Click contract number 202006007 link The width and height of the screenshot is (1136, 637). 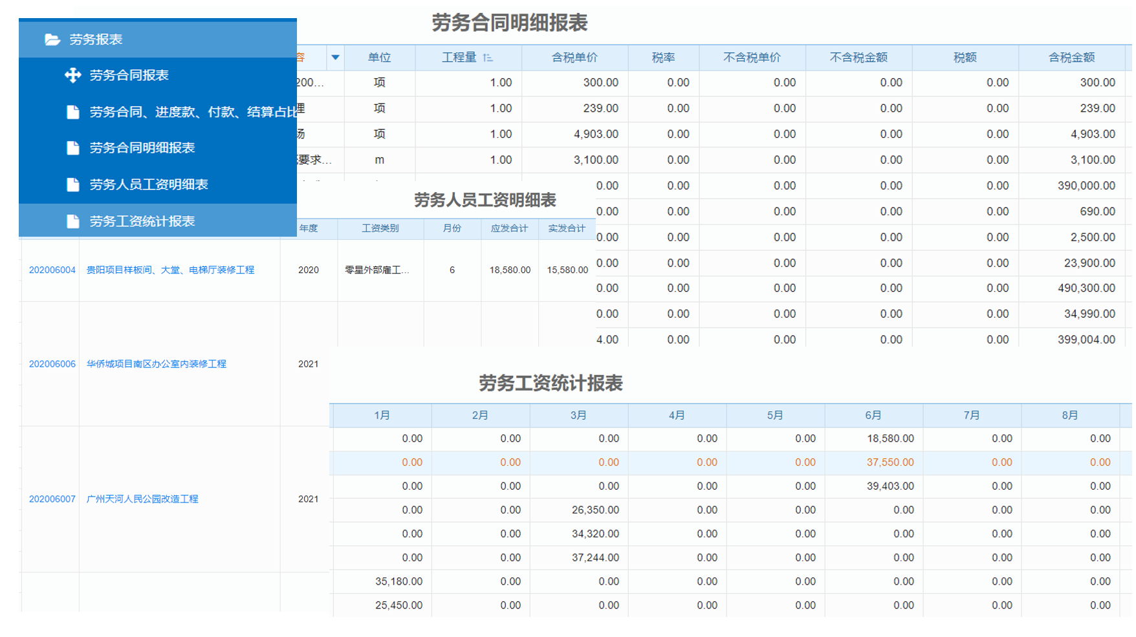click(52, 499)
